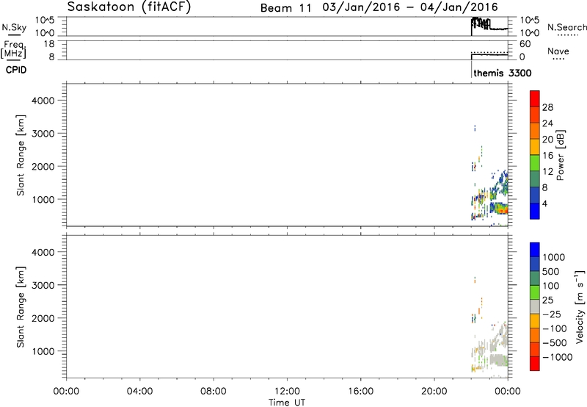Click the '-1000' velocity colorbar value

pos(558,357)
